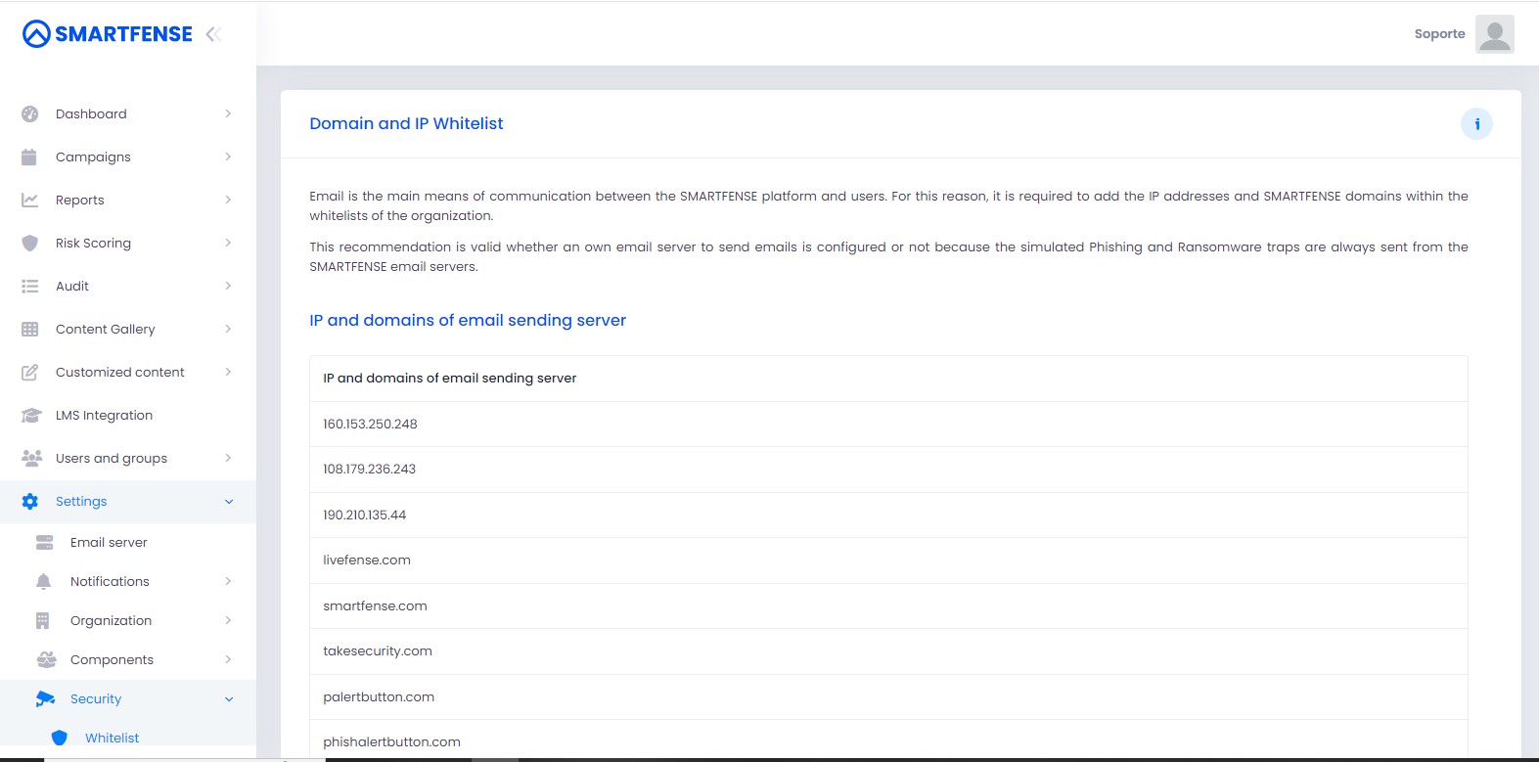
Task: Open the Dashboard menu item
Action: [x=128, y=113]
